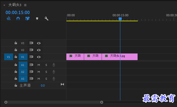Toggle V1 track lock icon
Screen dimensions: 177x107
pyautogui.click(x=16, y=57)
